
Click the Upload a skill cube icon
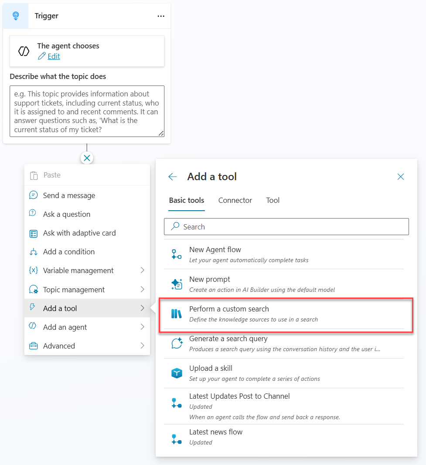coord(177,373)
